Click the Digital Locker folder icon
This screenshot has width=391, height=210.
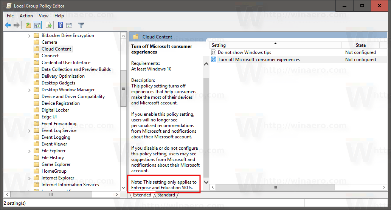point(36,110)
